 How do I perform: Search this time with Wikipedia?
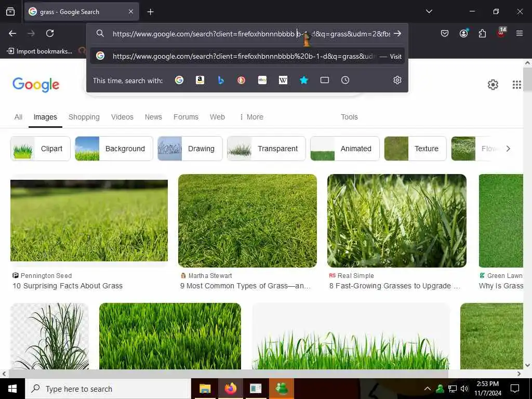coord(283,80)
